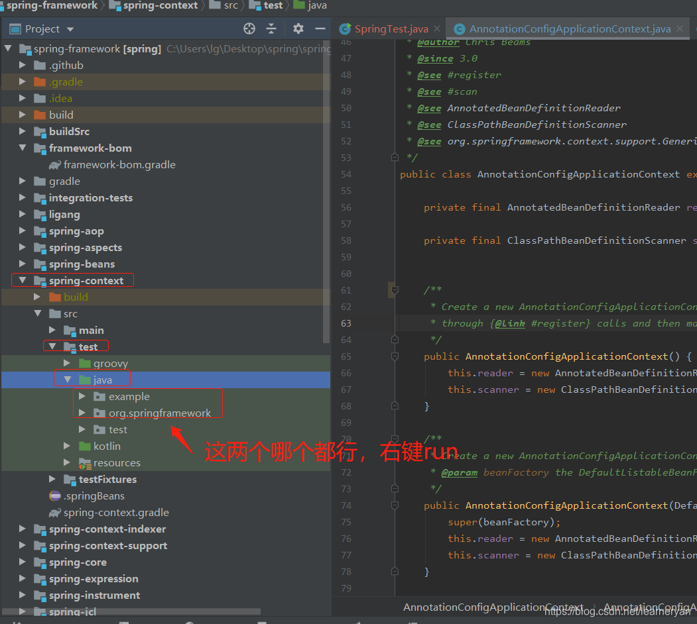Screen dimensions: 697x624
Task: Select spring-core module
Action: click(78, 562)
